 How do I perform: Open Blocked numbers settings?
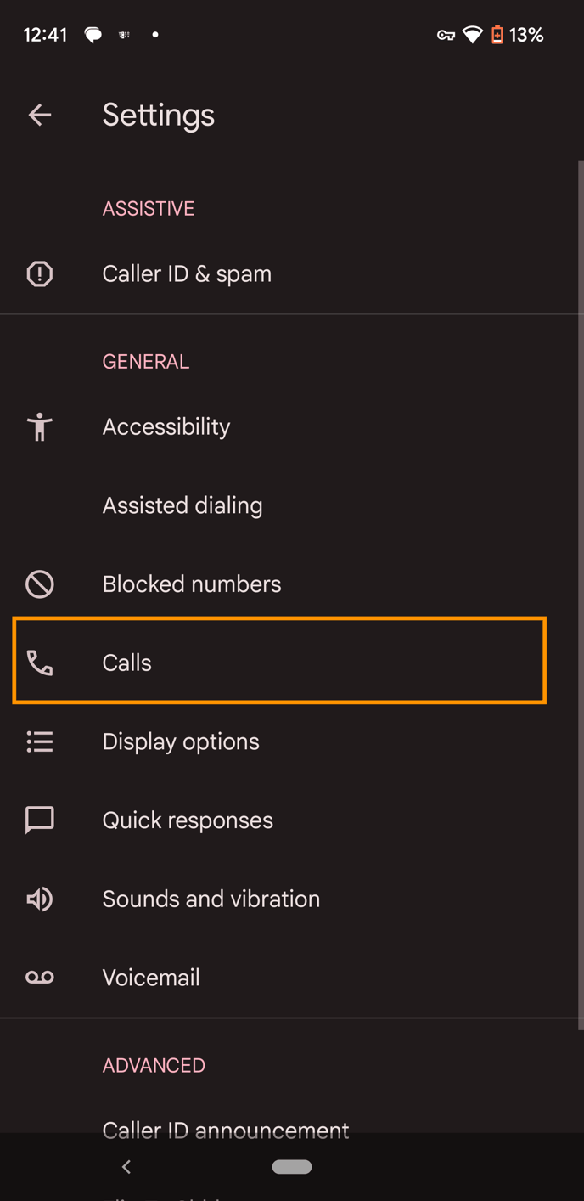(192, 584)
